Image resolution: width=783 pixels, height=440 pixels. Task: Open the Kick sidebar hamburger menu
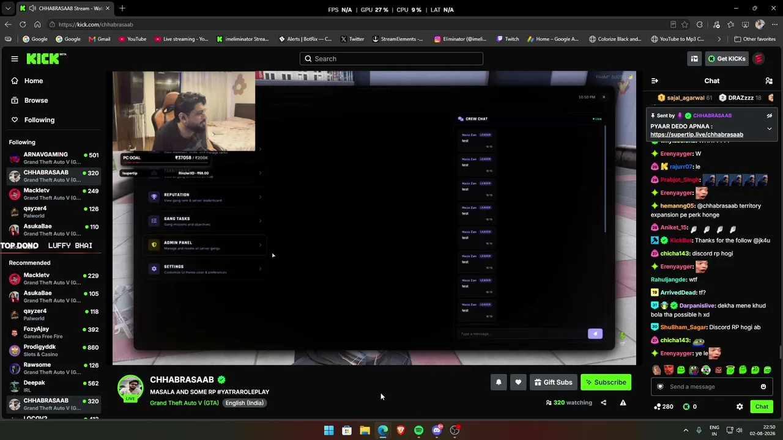pyautogui.click(x=15, y=59)
